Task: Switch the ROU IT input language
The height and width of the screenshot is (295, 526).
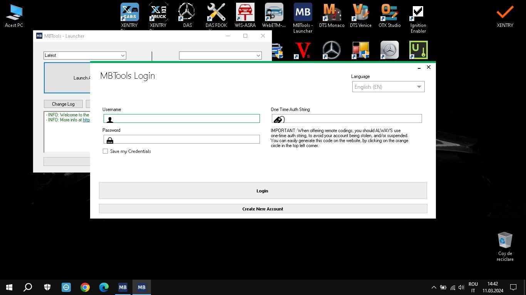Action: click(x=473, y=287)
